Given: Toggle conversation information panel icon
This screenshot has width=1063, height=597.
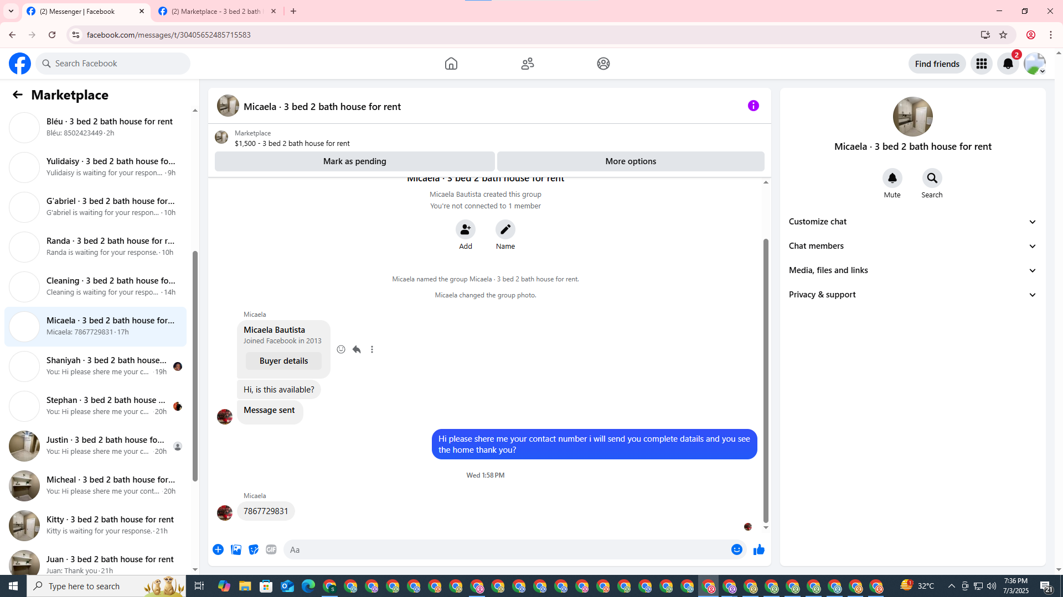Looking at the screenshot, I should click(x=753, y=106).
